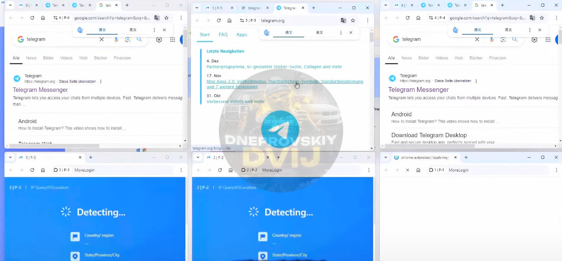Expand the tab search dropdown in P-4 window
Screen dimensions: 562x261
(x=386, y=6)
